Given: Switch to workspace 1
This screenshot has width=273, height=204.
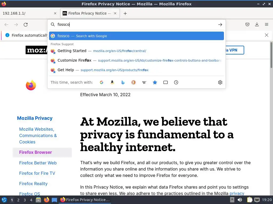Looking at the screenshot, I should 12,200.
